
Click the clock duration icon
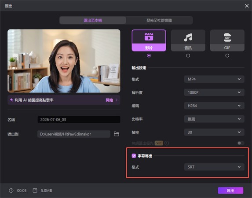point(11,191)
